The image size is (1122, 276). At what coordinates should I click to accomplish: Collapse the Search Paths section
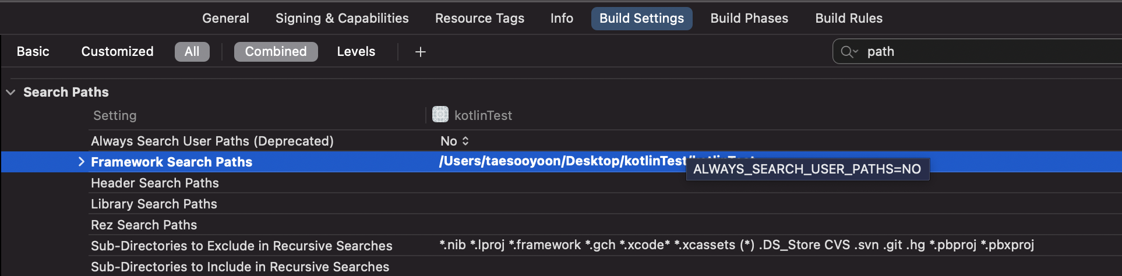click(10, 92)
